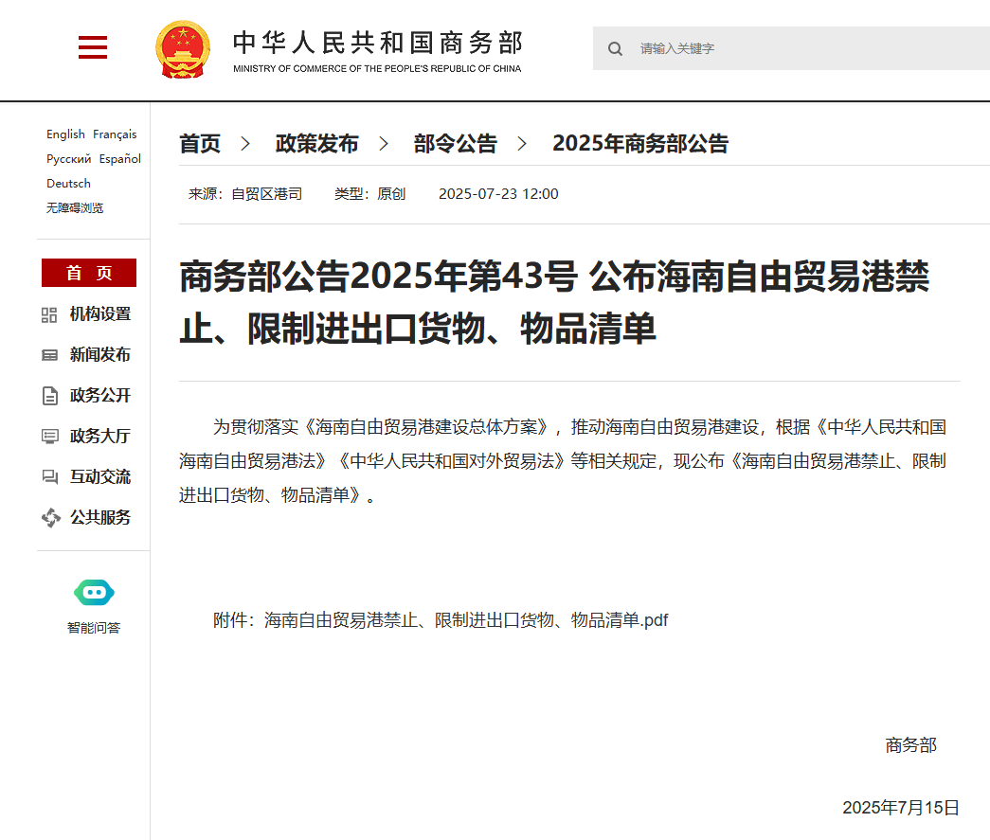Switch to Русский language
This screenshot has width=990, height=840.
(x=69, y=158)
